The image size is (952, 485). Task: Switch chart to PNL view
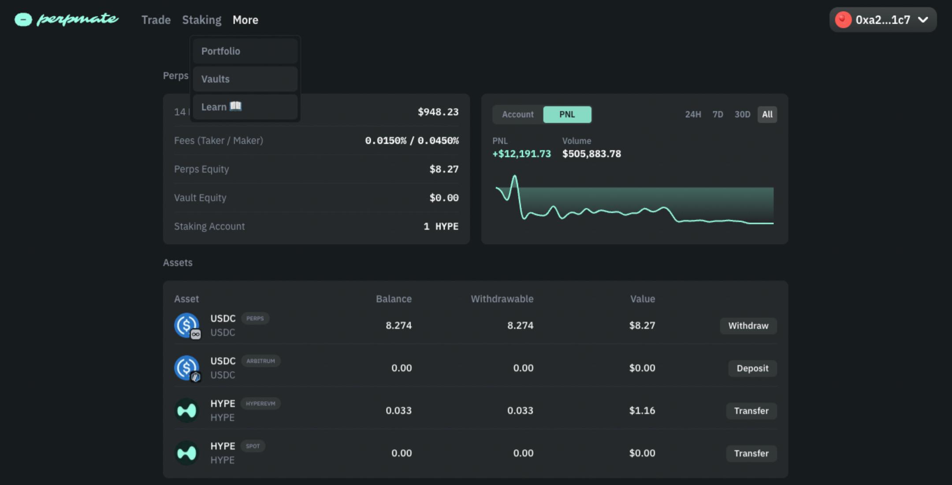(x=567, y=115)
